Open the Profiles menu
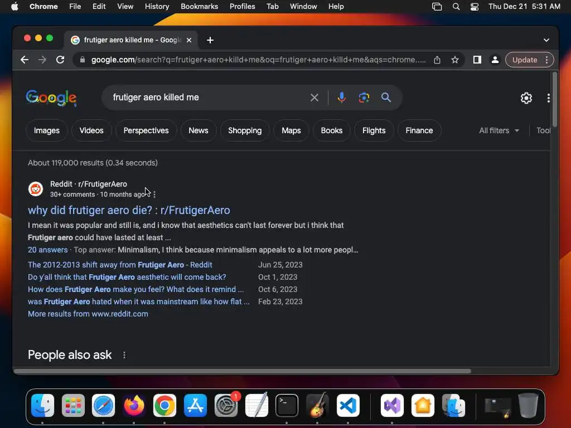This screenshot has height=428, width=571. pyautogui.click(x=242, y=7)
